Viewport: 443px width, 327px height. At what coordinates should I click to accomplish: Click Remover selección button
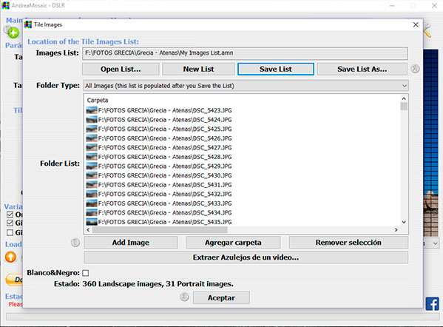(x=348, y=243)
